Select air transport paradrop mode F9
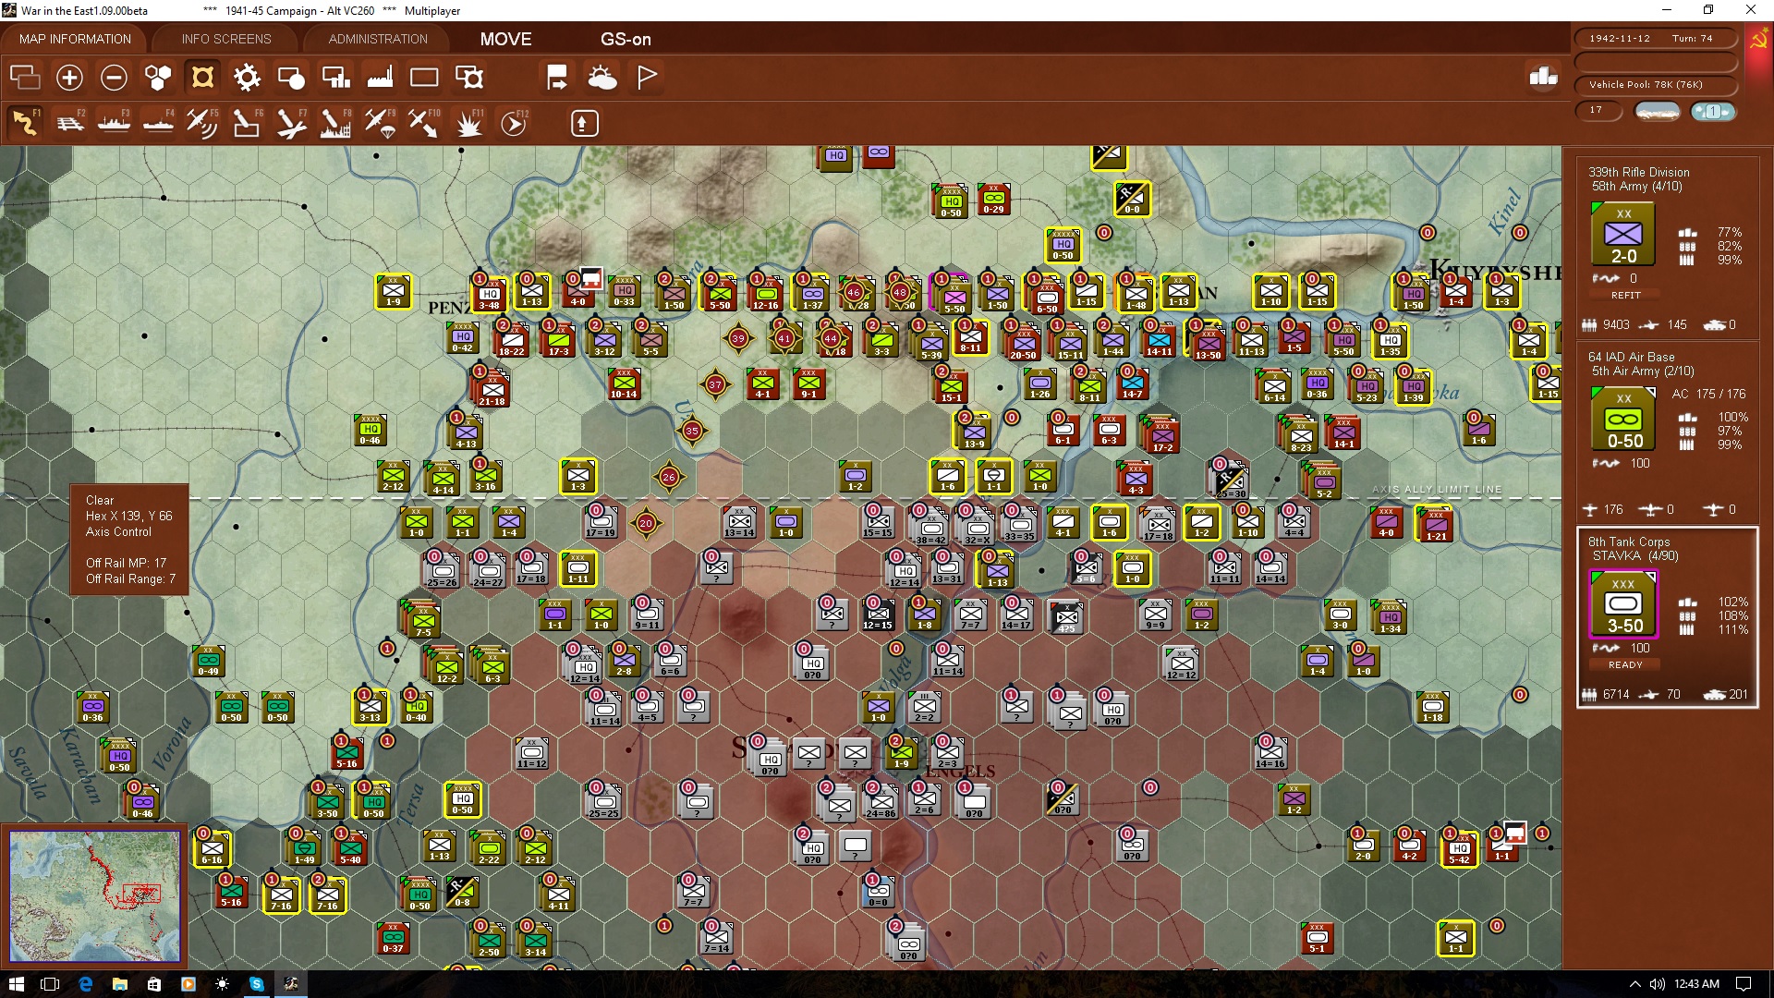1774x998 pixels. coord(380,123)
